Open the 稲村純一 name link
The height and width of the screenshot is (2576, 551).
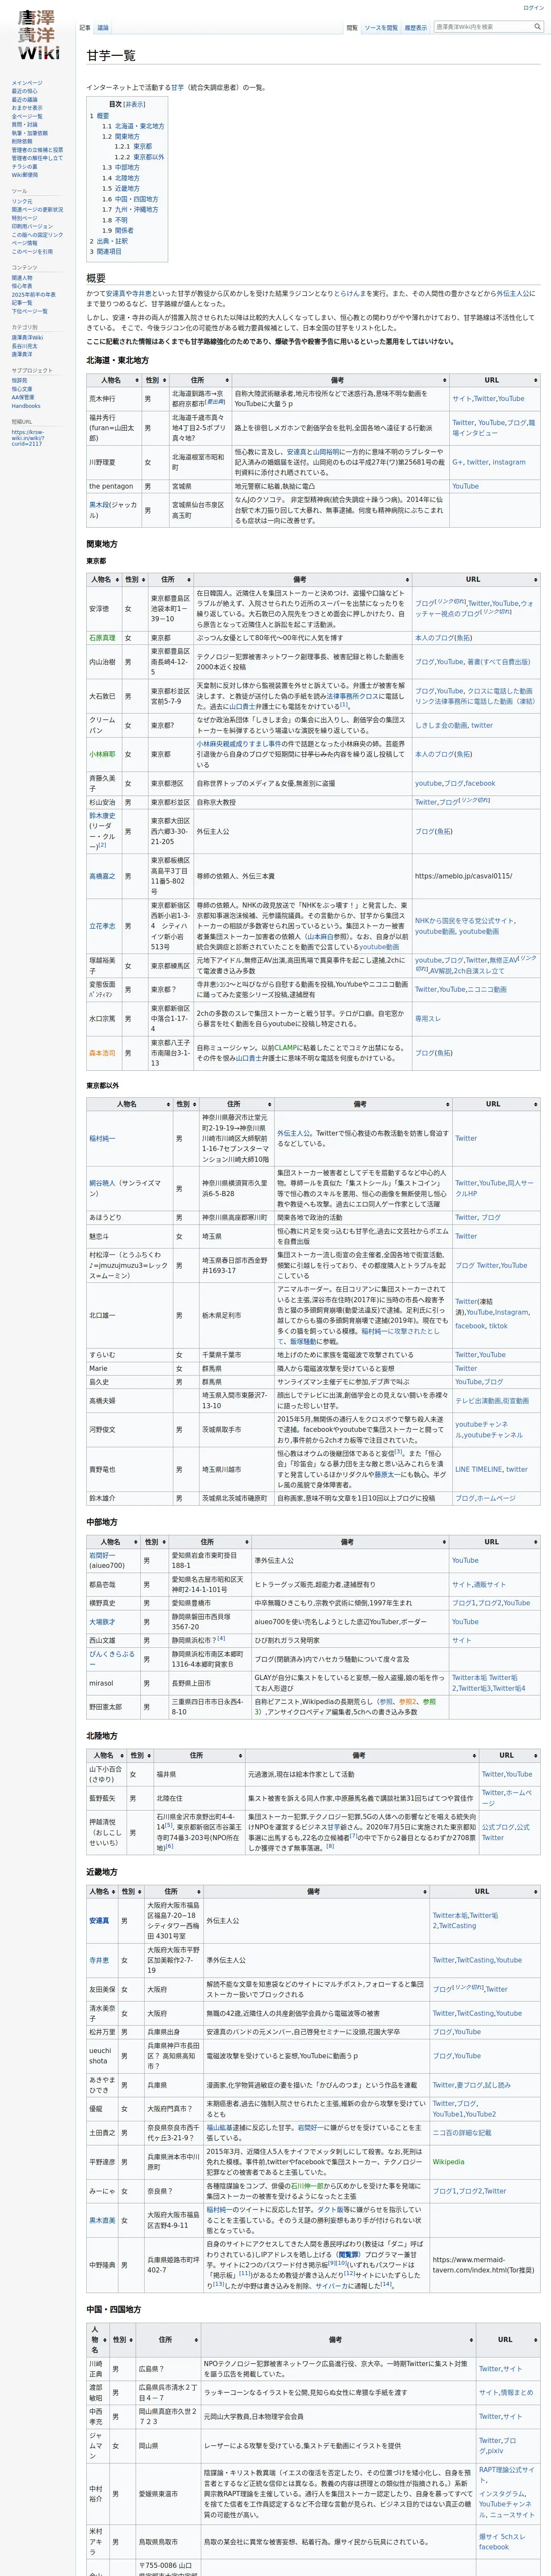pyautogui.click(x=102, y=1138)
